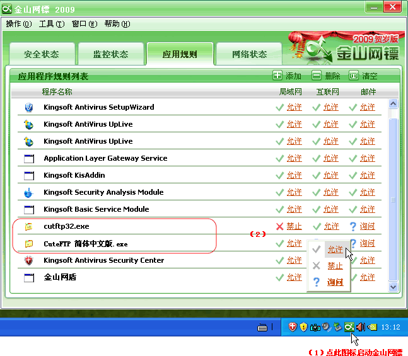Select the Kingsoft KisAddin row name

pos(74,175)
